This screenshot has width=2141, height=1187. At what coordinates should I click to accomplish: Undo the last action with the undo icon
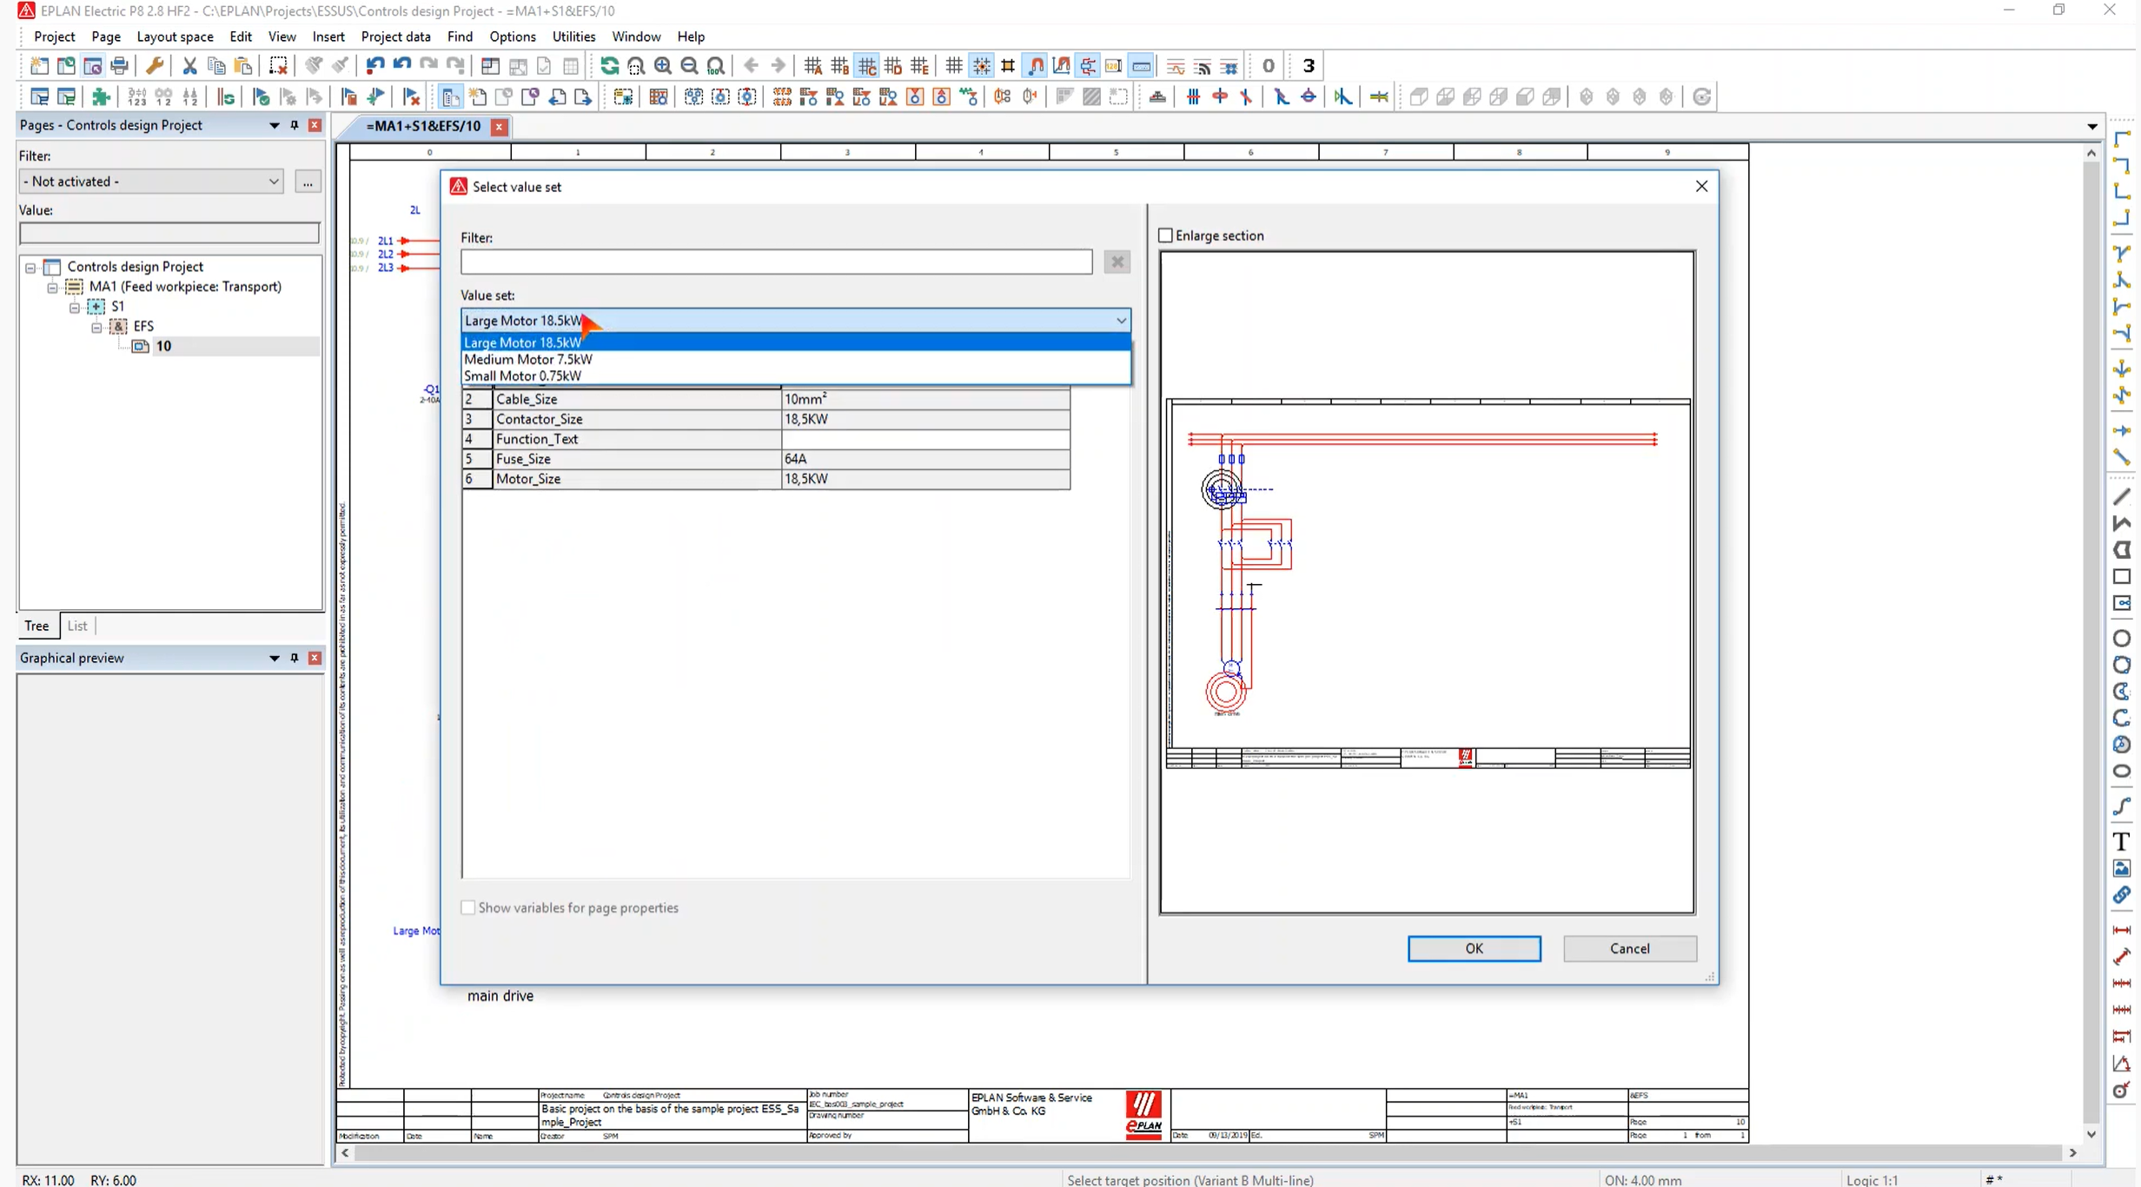coord(374,65)
